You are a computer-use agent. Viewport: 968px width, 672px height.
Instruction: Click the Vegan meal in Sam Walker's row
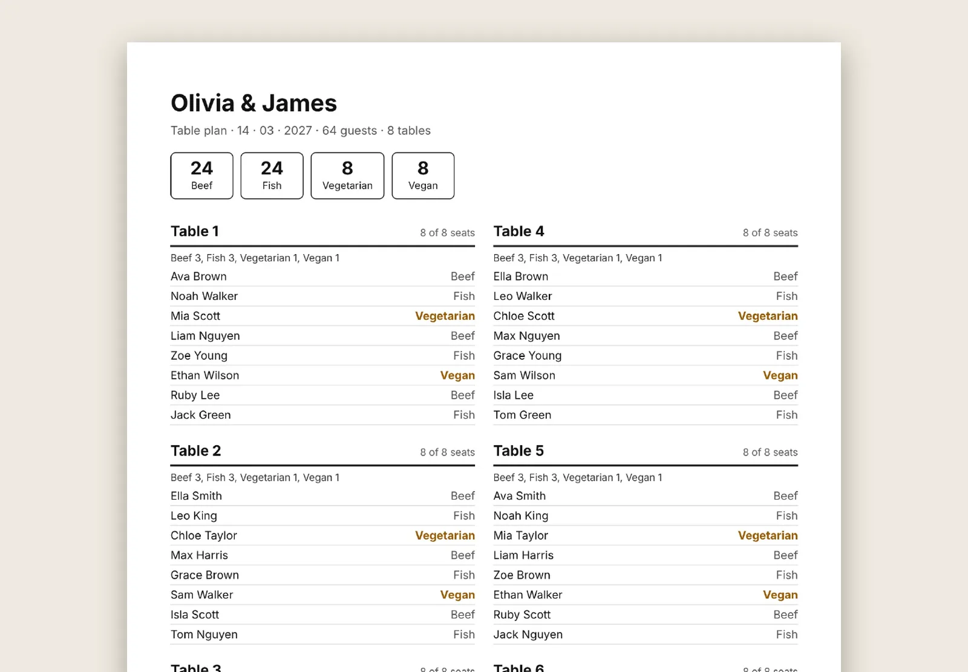(457, 595)
